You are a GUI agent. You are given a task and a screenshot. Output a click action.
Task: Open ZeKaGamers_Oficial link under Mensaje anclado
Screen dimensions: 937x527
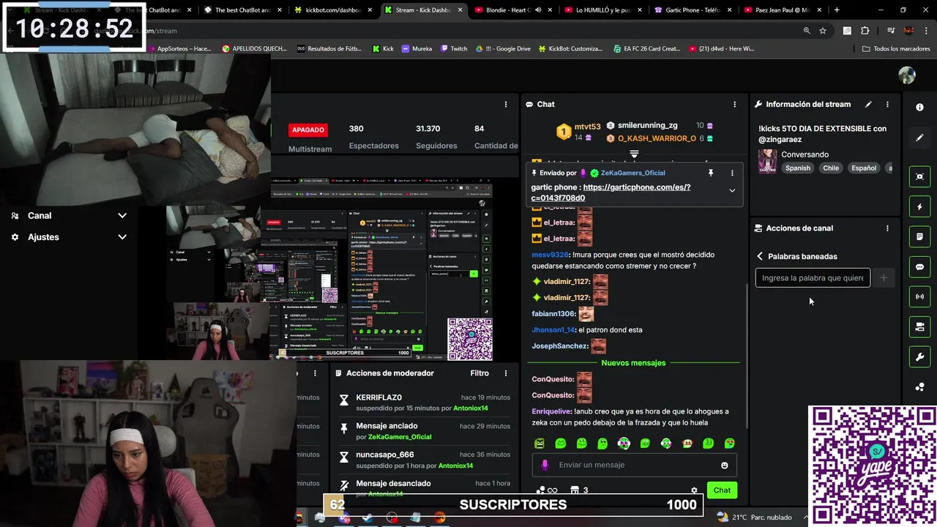coord(400,437)
